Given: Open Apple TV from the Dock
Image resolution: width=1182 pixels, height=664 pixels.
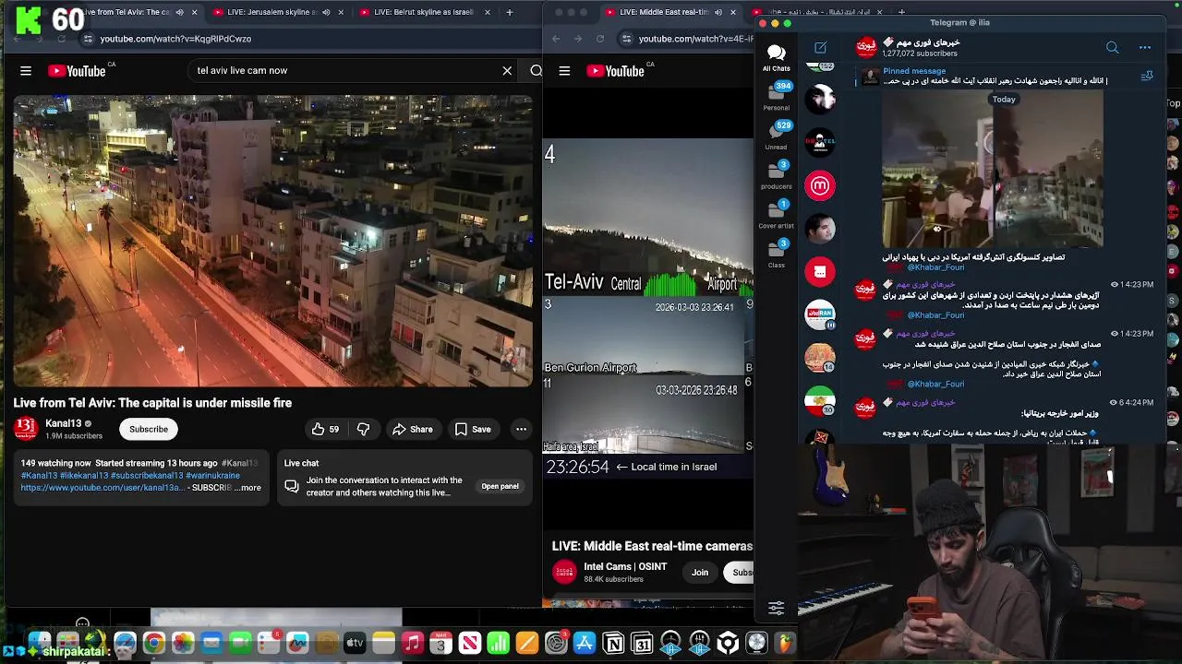Looking at the screenshot, I should (x=355, y=643).
